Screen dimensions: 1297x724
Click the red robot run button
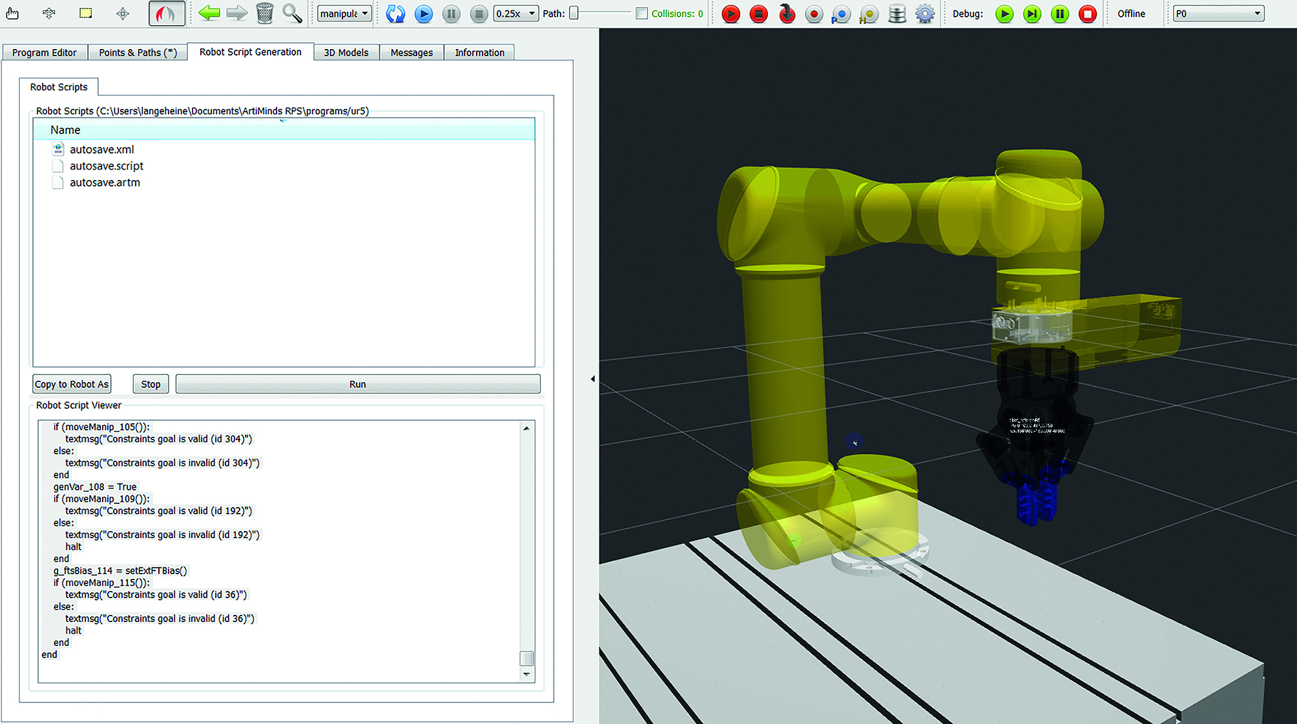click(731, 14)
